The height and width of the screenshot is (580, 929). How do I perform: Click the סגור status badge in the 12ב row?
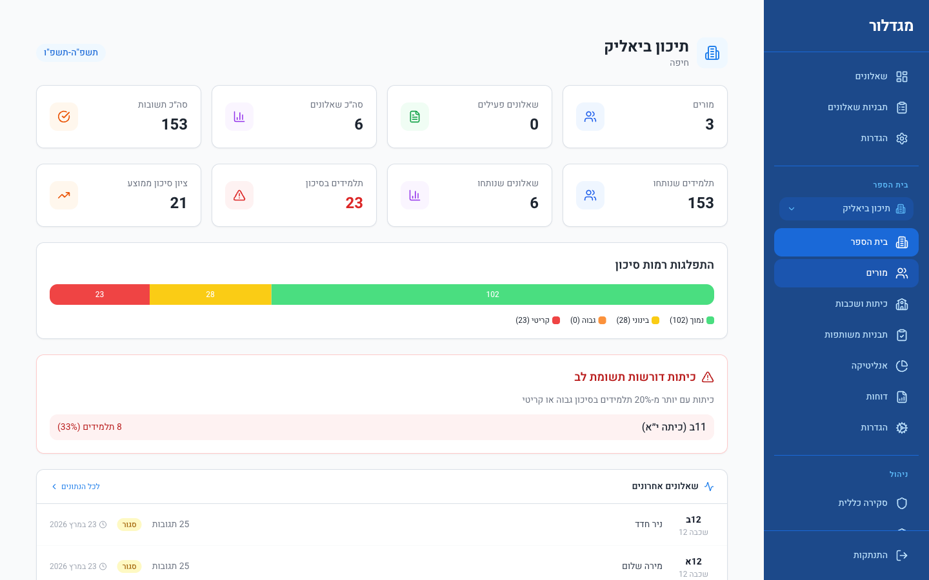point(129,525)
